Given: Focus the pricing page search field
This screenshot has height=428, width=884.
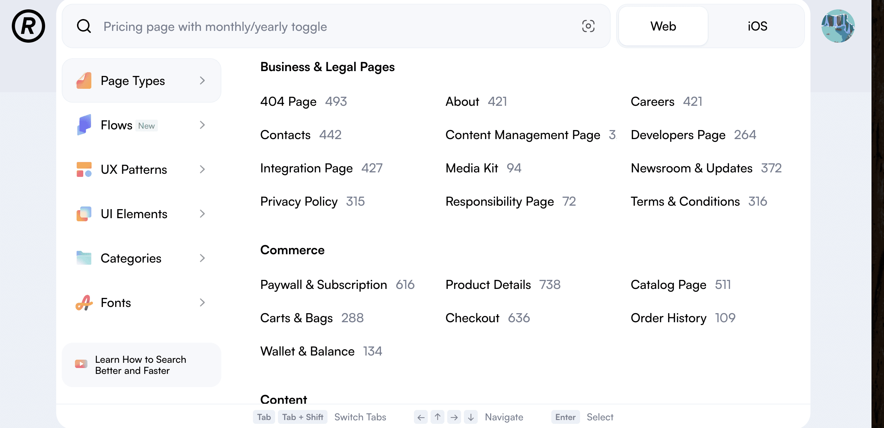Looking at the screenshot, I should [333, 26].
